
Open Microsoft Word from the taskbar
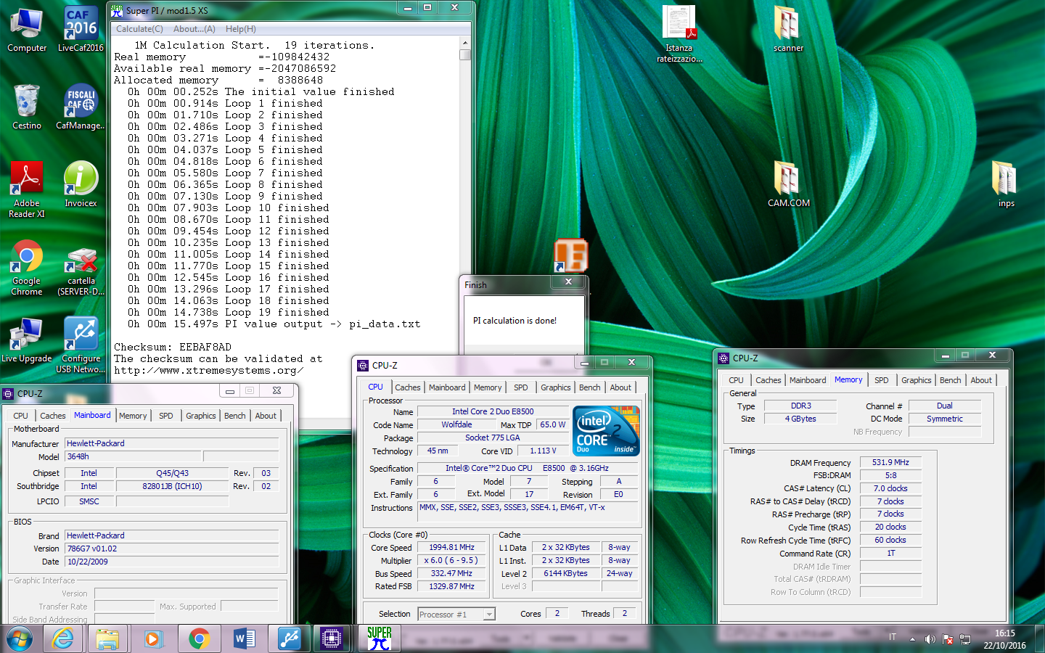click(244, 638)
